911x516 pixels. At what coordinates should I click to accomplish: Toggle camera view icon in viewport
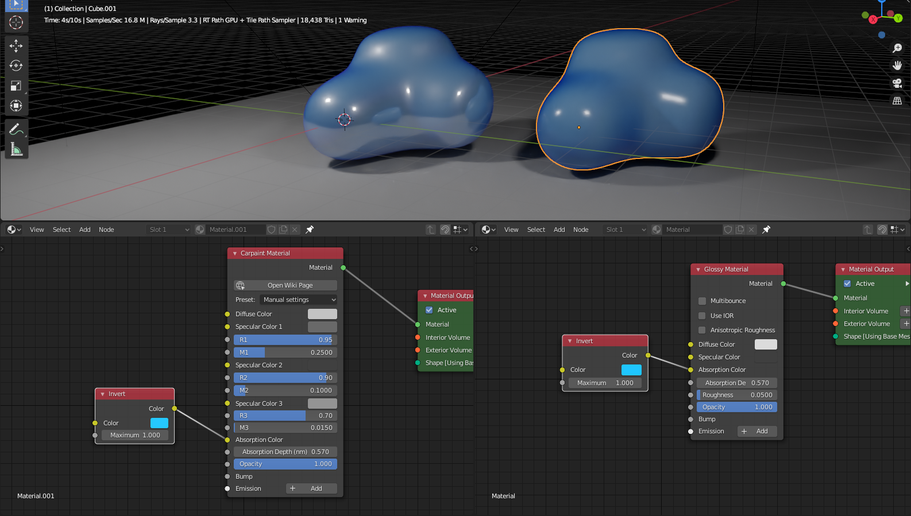pyautogui.click(x=897, y=83)
